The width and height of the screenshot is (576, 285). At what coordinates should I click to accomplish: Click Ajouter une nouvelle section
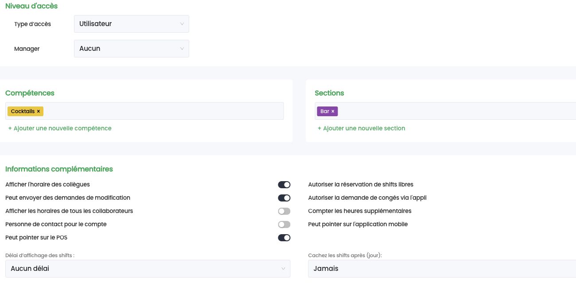coord(362,128)
